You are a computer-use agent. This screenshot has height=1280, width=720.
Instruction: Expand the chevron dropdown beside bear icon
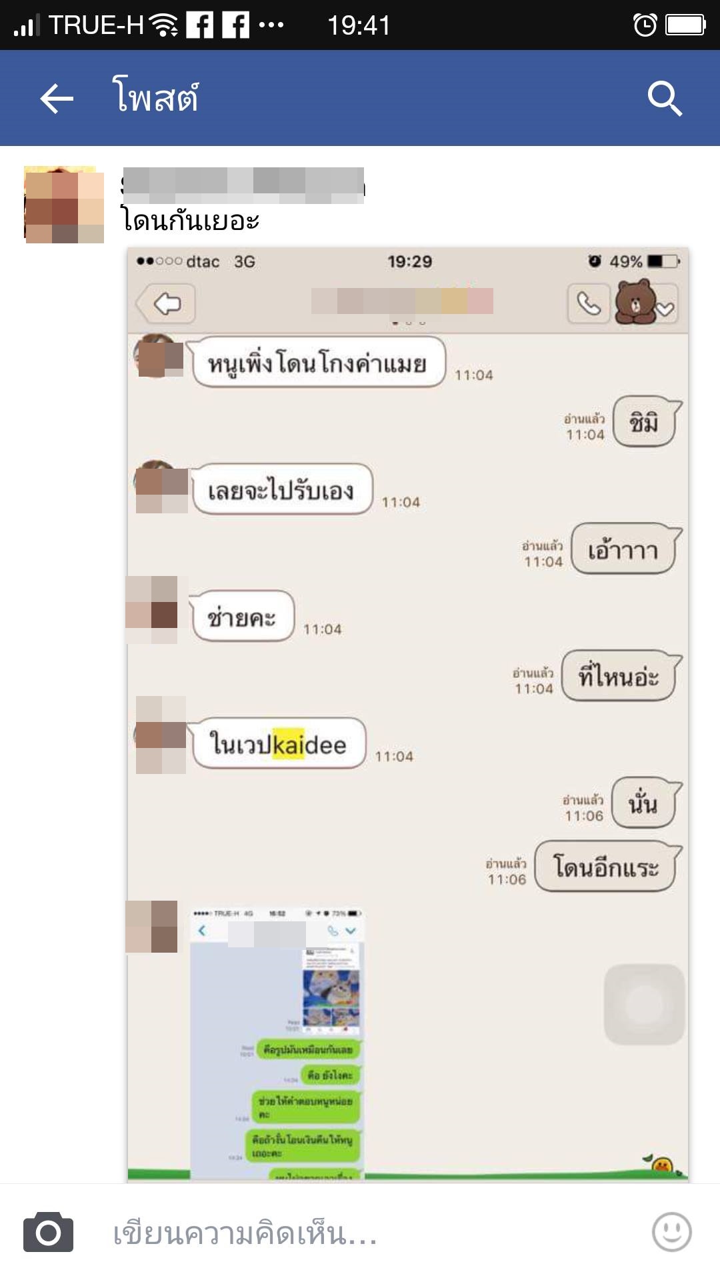tap(666, 308)
